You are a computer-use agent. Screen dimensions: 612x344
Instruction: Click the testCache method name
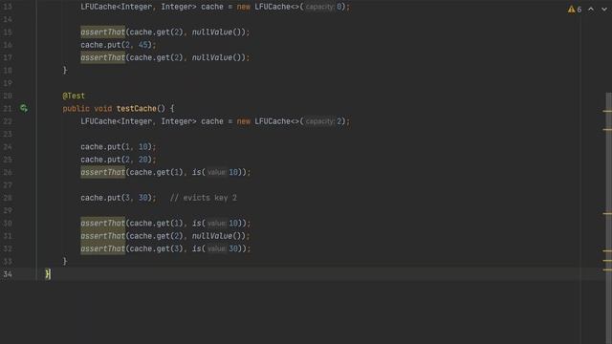click(136, 108)
